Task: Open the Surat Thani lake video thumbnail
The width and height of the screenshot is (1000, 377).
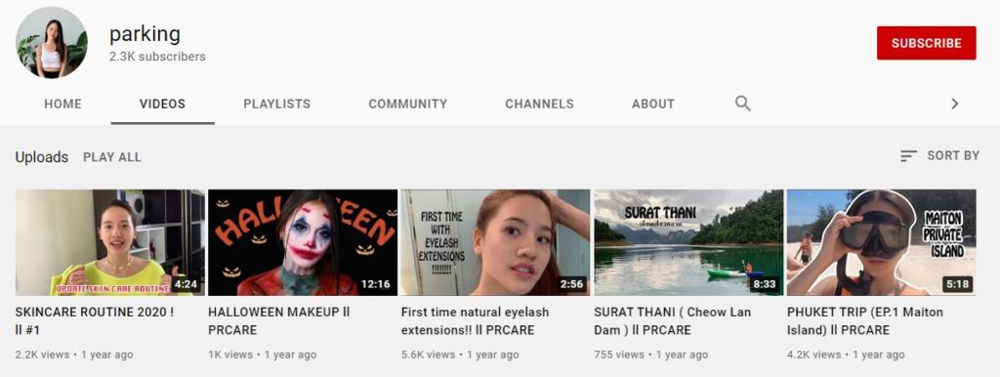Action: (x=688, y=242)
